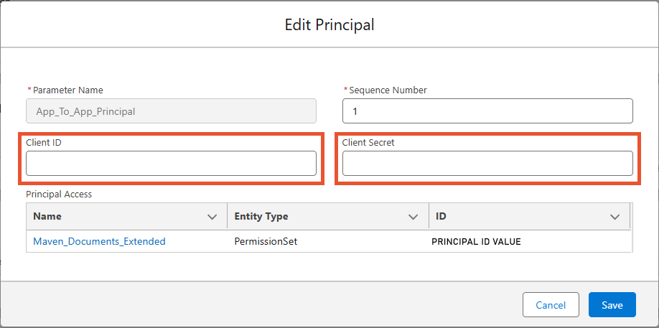Click the disabled Parameter Name field
659x328 pixels.
click(171, 111)
